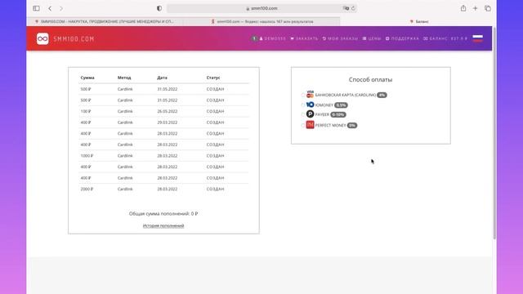The width and height of the screenshot is (523, 294).
Task: Click the Perfect Money logo icon
Action: (x=311, y=125)
